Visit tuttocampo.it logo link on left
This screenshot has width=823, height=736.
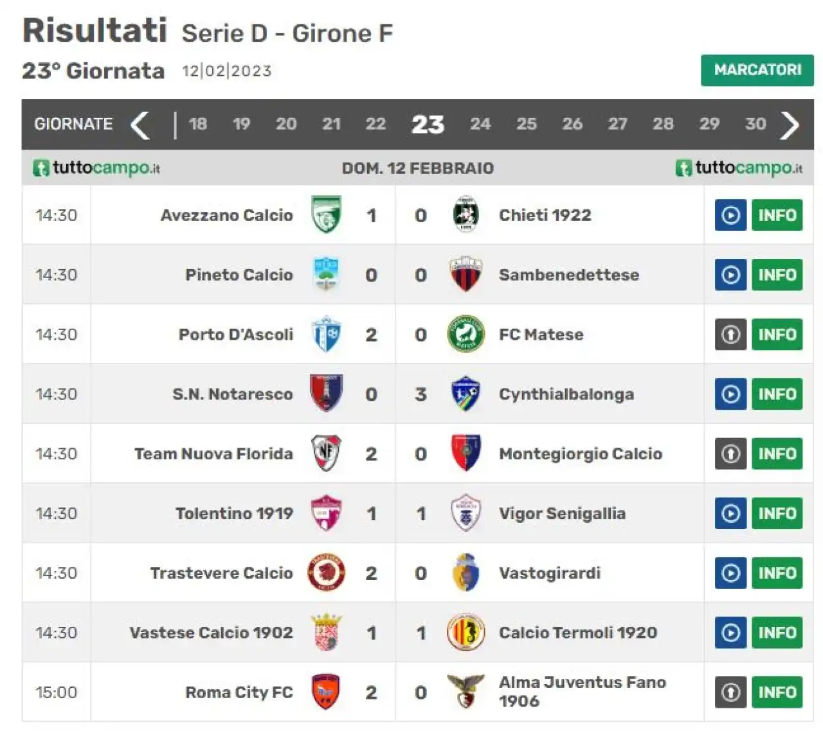[x=96, y=168]
